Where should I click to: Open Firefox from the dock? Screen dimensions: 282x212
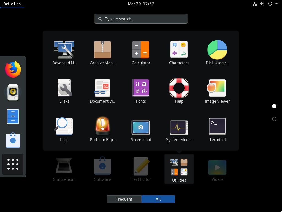point(13,69)
